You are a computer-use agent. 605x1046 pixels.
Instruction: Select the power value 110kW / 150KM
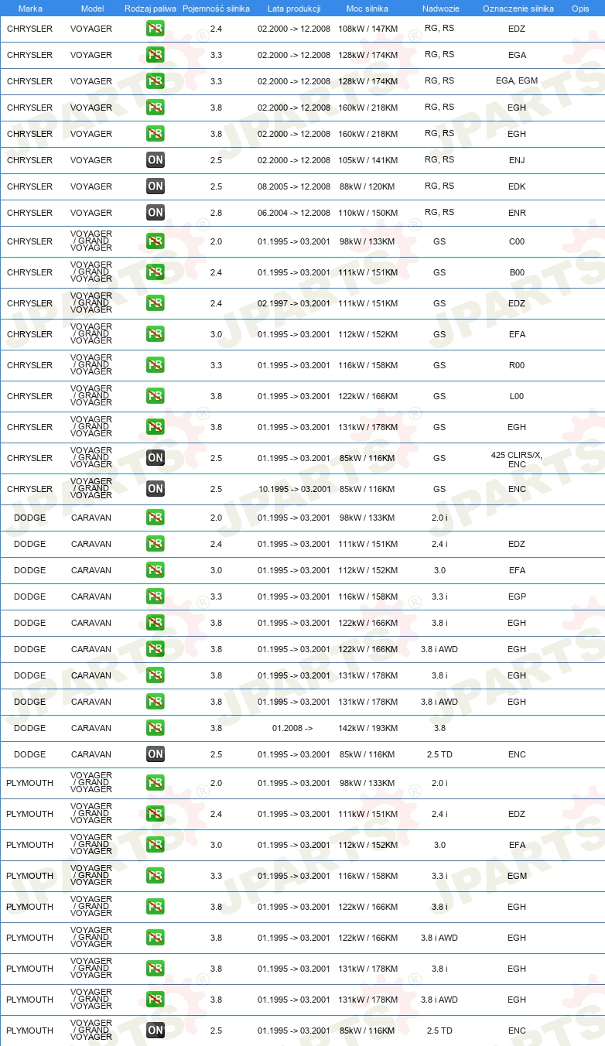click(367, 213)
